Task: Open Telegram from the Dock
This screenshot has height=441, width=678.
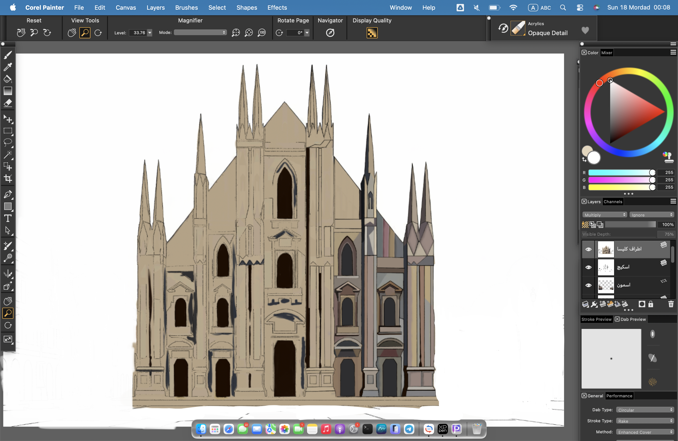Action: [x=409, y=429]
